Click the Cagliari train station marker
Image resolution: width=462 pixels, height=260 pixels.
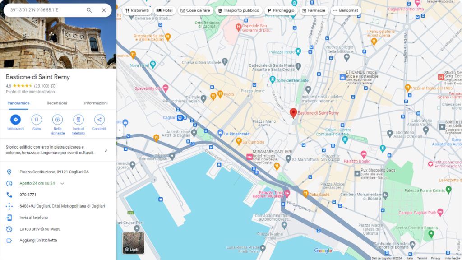(180, 118)
